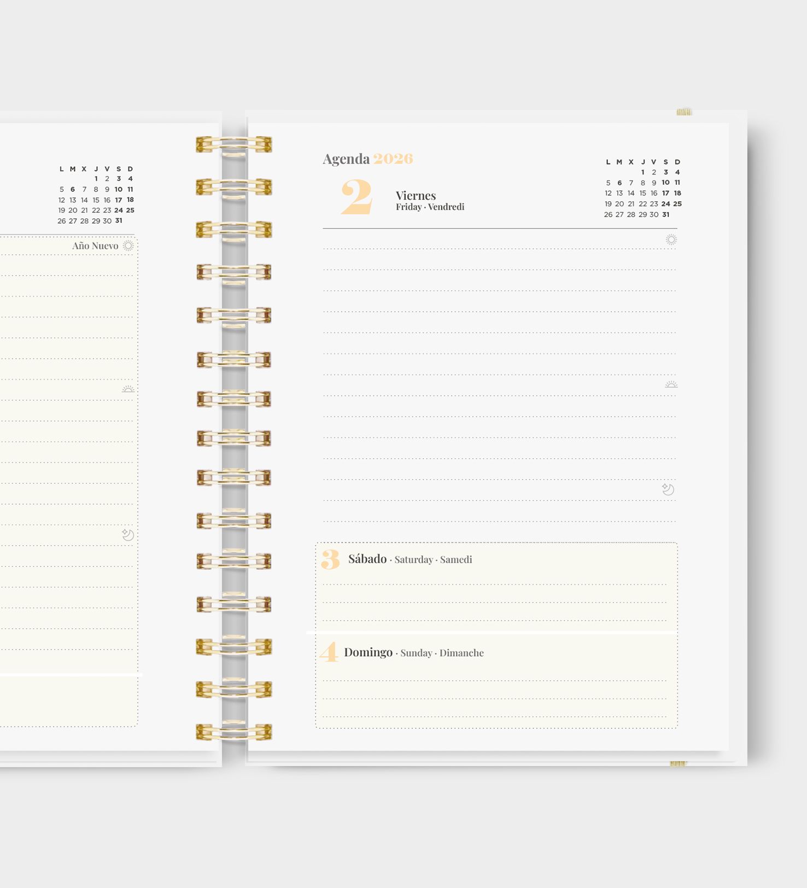Click day 11 in Año Nuevo page mini calendar
Screen dimensions: 807x888
(x=130, y=189)
